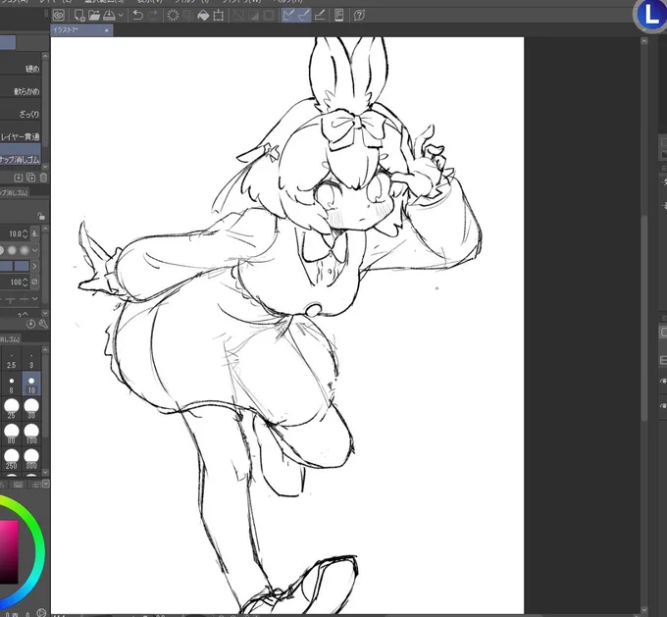
Task: Click the brush size stepper beside 10.0
Action: coord(25,233)
